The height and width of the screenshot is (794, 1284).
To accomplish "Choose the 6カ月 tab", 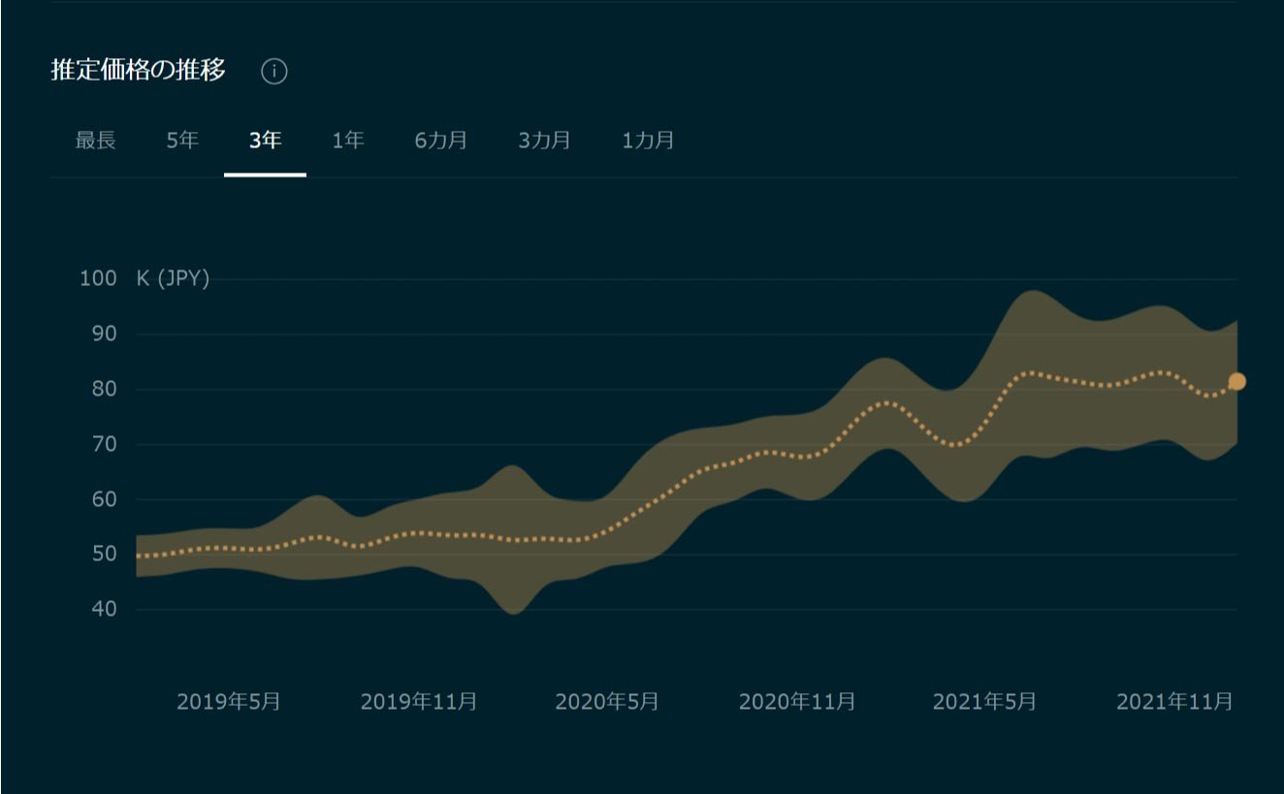I will click(x=441, y=141).
